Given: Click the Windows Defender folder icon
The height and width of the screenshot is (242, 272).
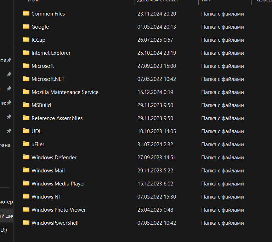Looking at the screenshot, I should point(26,157).
